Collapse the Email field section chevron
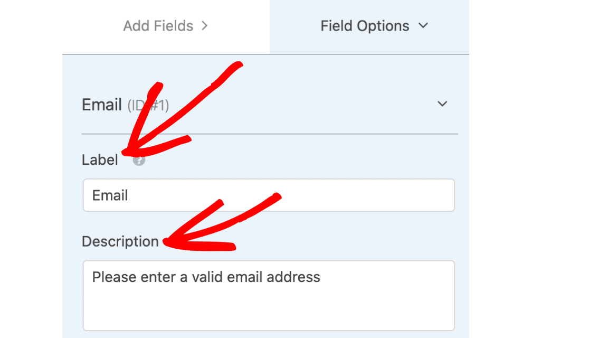589x338 pixels. (x=442, y=104)
